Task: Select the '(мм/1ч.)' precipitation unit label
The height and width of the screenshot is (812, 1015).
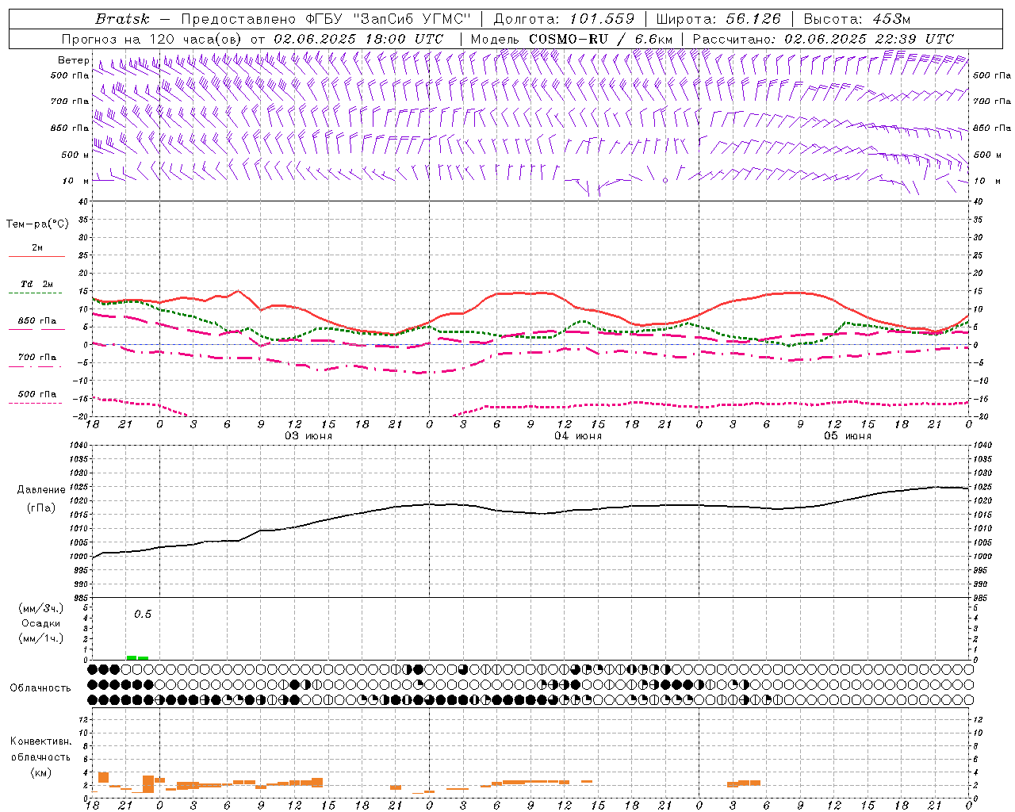Action: 40,638
